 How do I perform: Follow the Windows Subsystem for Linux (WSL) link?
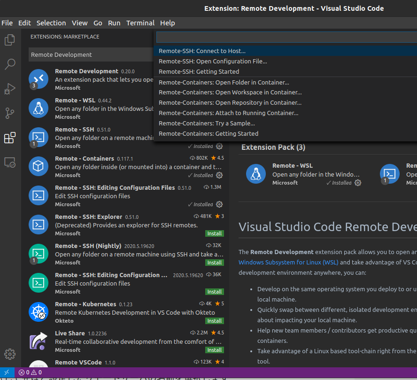pyautogui.click(x=288, y=263)
